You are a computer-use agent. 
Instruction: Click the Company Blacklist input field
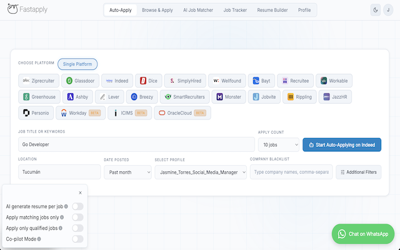pyautogui.click(x=291, y=172)
